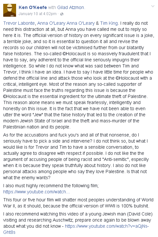Click the paragraph starting 'I also recommend watching'
Screen dimensions: 158x237
tap(78, 223)
